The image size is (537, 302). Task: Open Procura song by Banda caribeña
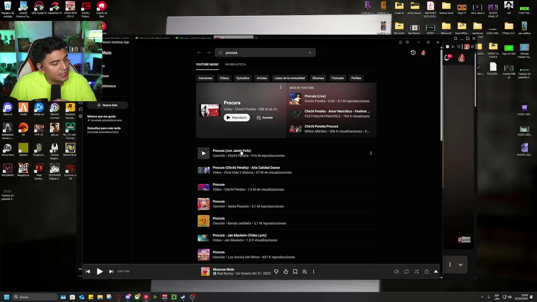coord(286,221)
